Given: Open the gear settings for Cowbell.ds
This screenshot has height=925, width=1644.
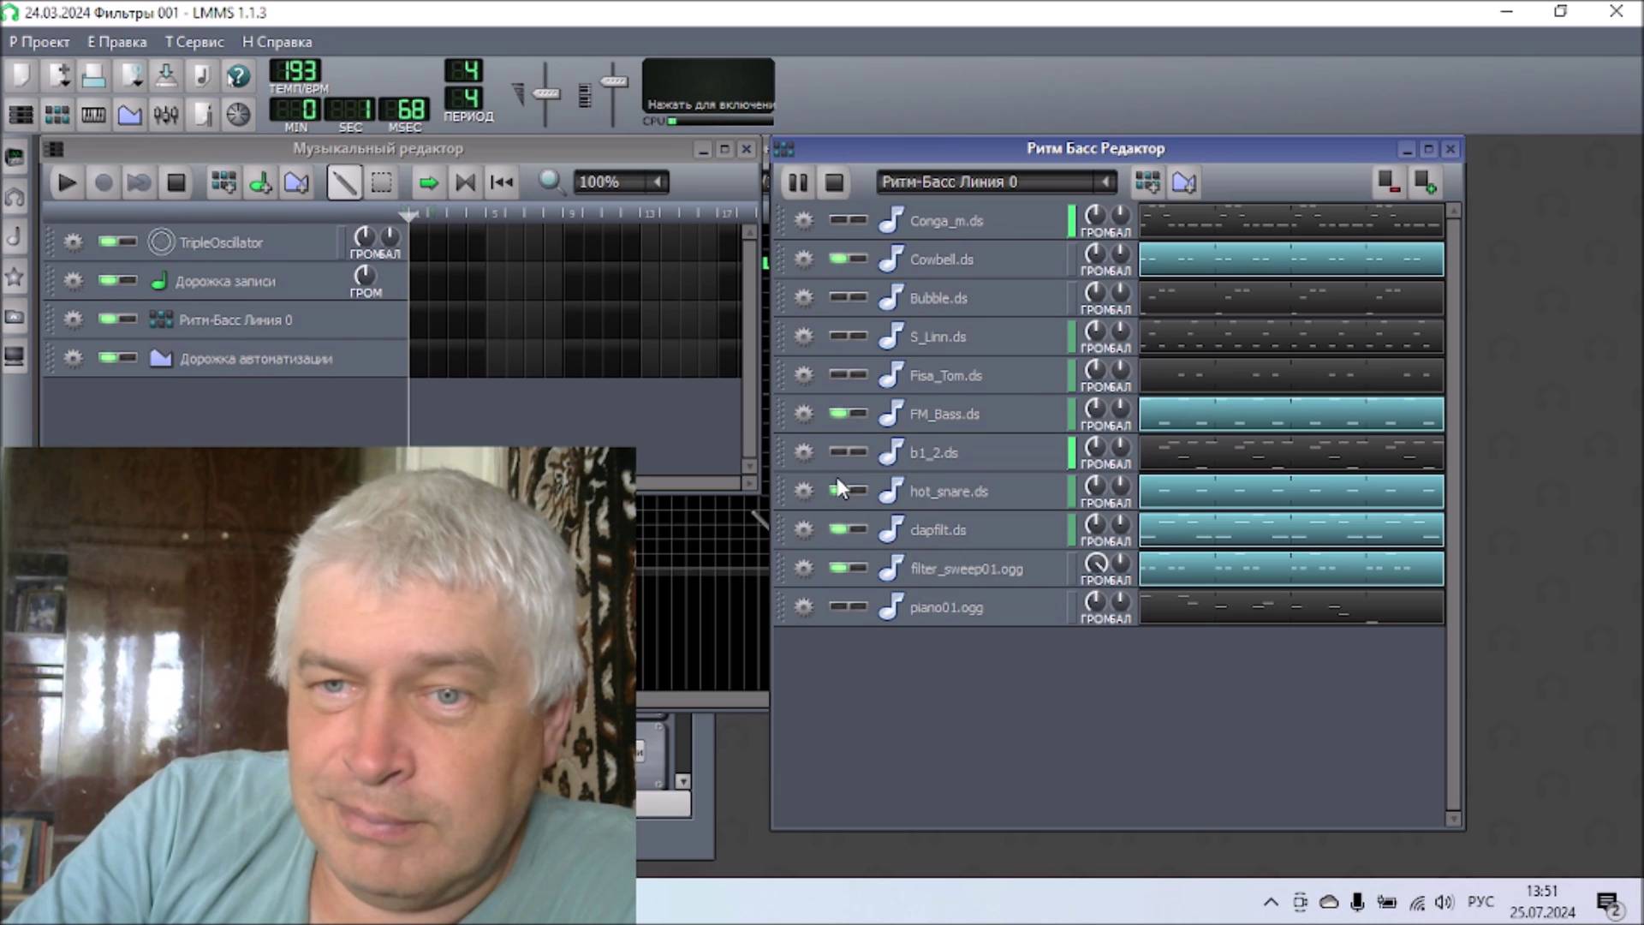Looking at the screenshot, I should coord(803,259).
